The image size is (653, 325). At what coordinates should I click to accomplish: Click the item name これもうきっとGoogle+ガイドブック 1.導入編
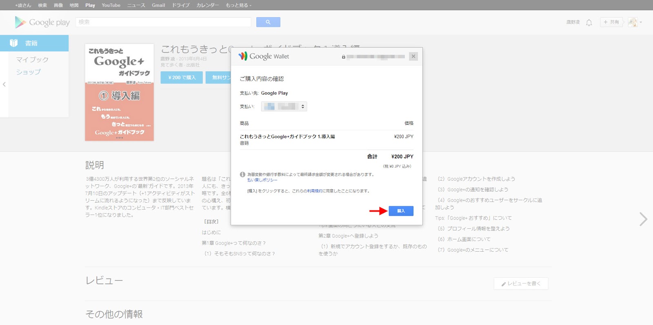(x=287, y=137)
